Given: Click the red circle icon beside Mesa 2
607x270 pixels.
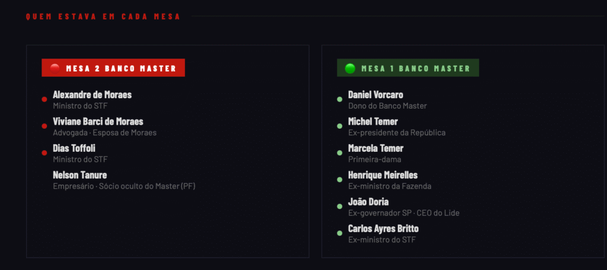Looking at the screenshot, I should click(55, 68).
